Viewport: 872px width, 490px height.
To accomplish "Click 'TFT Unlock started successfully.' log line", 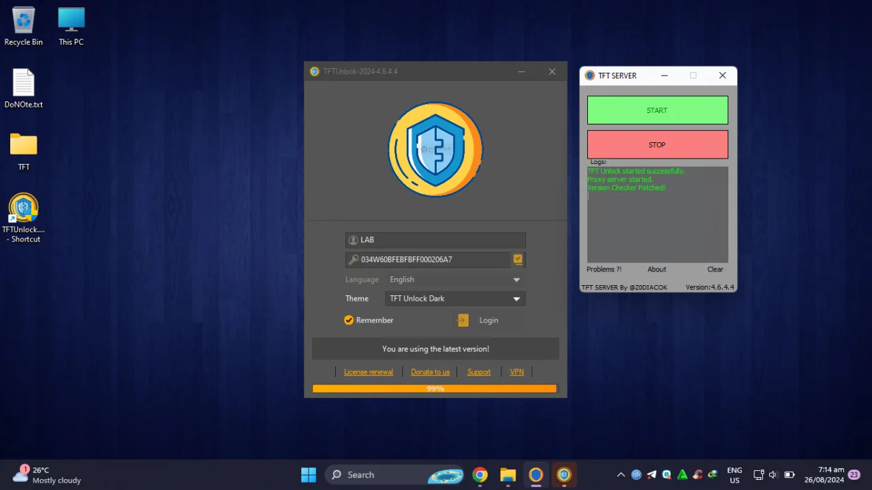I will point(636,171).
